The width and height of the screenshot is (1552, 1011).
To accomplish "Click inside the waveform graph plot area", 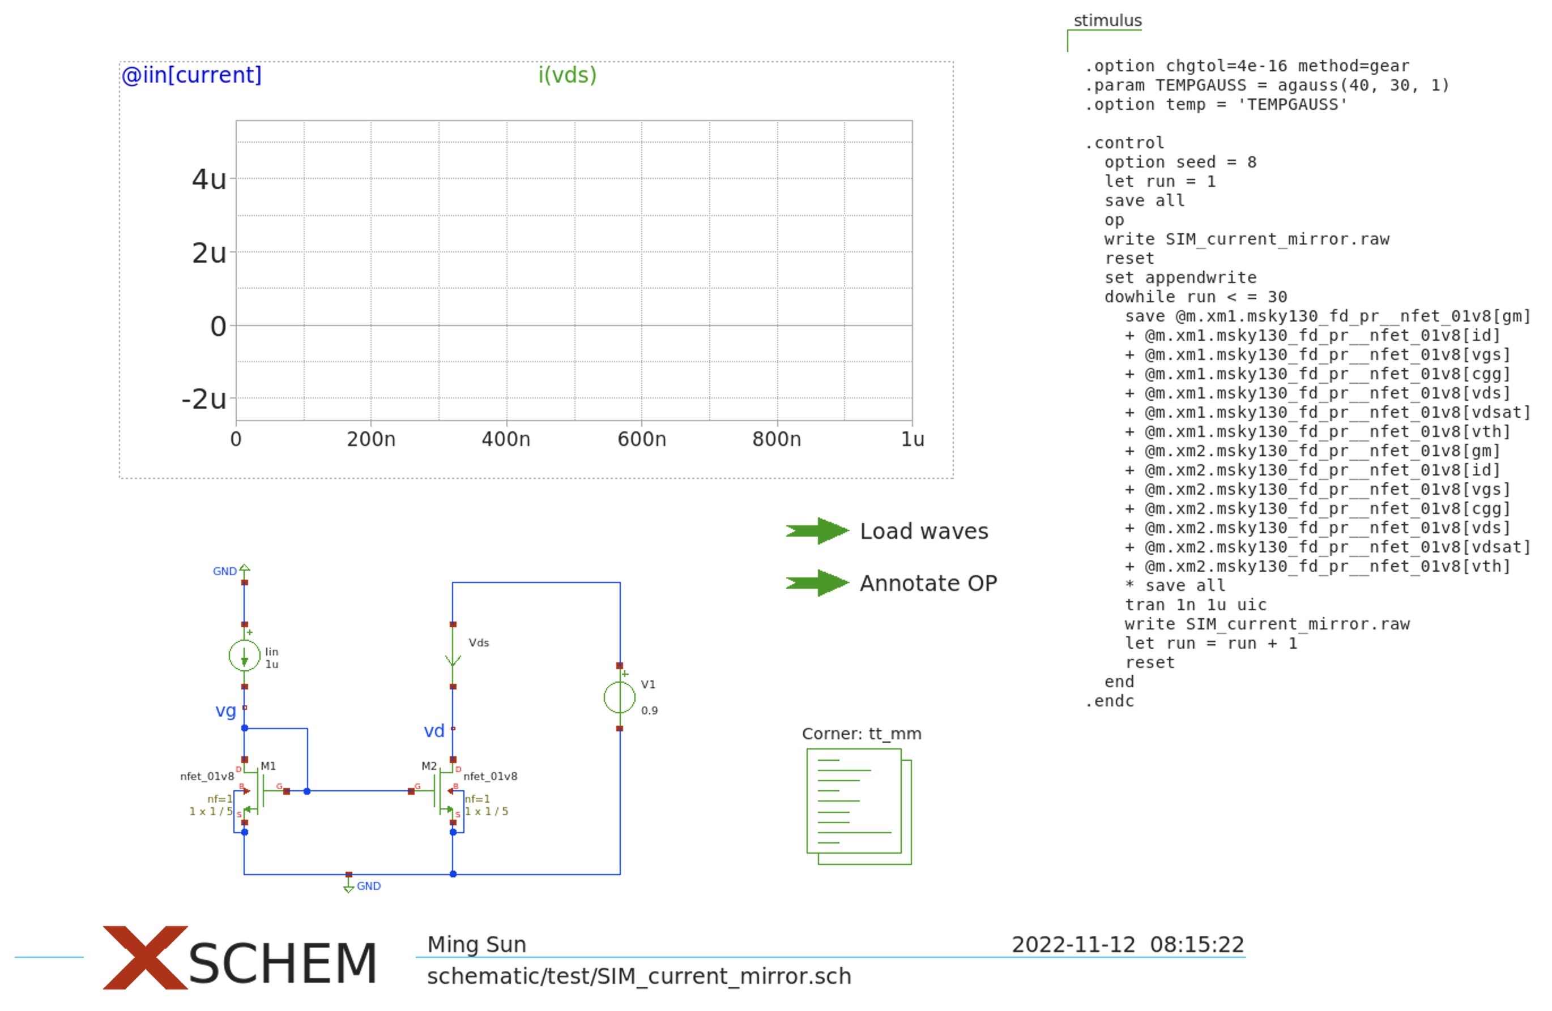I will point(574,271).
